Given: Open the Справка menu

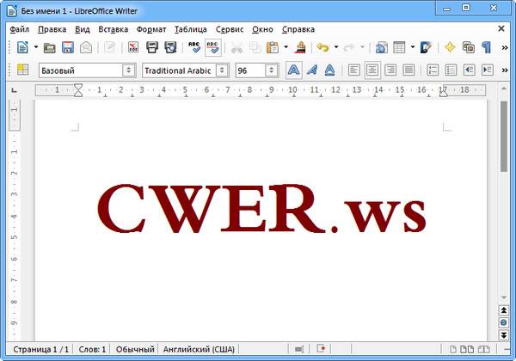Looking at the screenshot, I should click(298, 29).
